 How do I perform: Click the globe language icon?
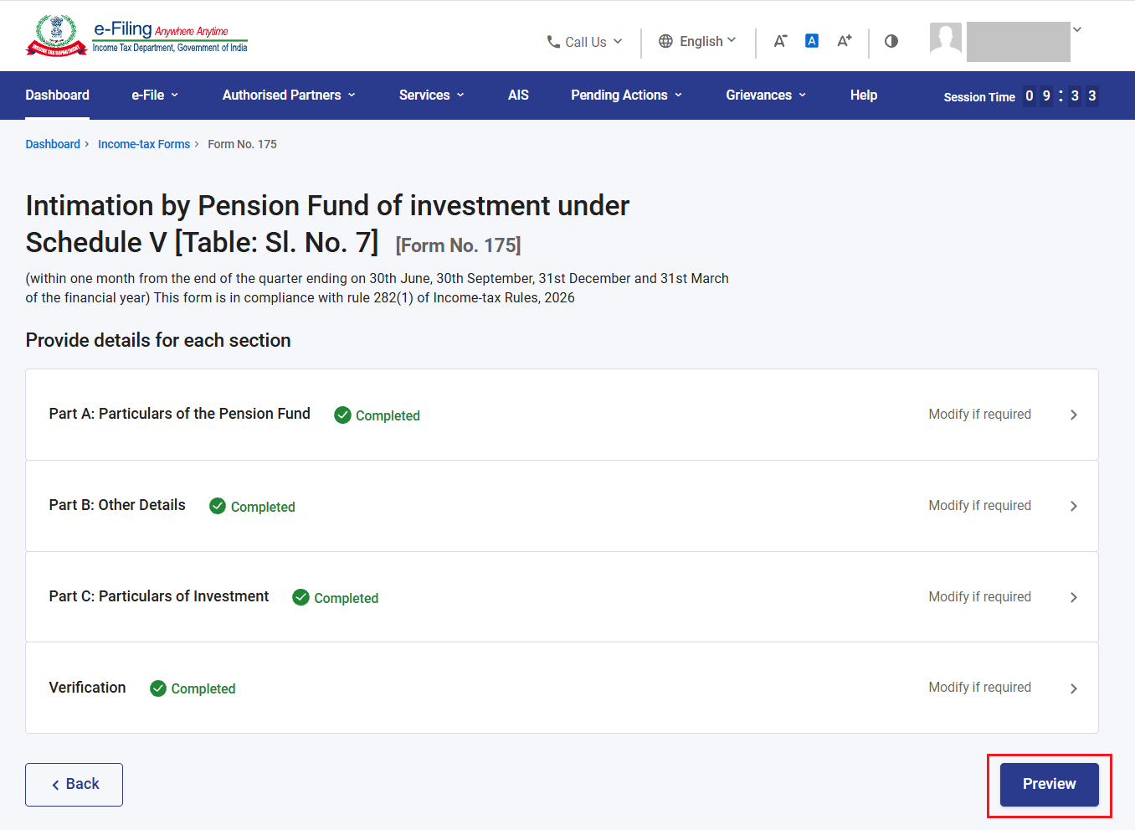[665, 41]
